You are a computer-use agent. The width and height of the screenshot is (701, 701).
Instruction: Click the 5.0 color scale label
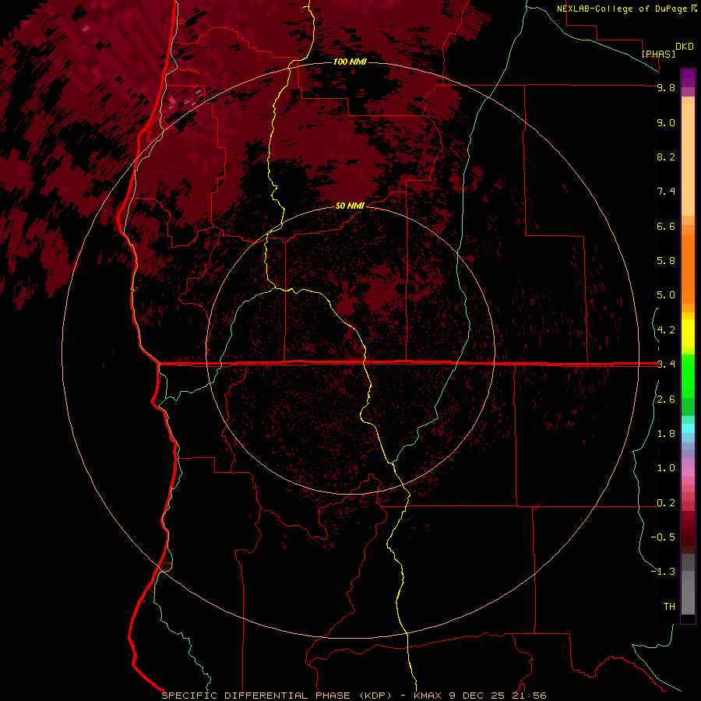tap(666, 295)
